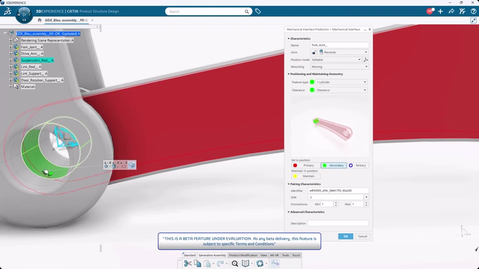This screenshot has width=479, height=269.
Task: Click the OK button
Action: click(x=345, y=236)
